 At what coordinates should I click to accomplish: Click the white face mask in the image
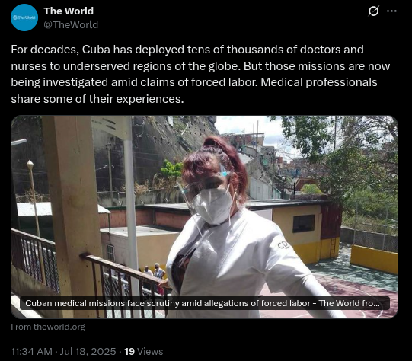pos(212,206)
